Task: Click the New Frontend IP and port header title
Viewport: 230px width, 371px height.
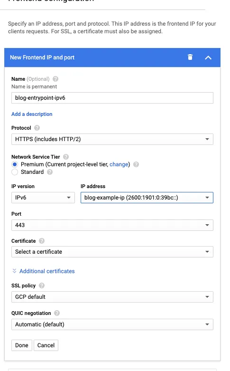Action: 42,57
